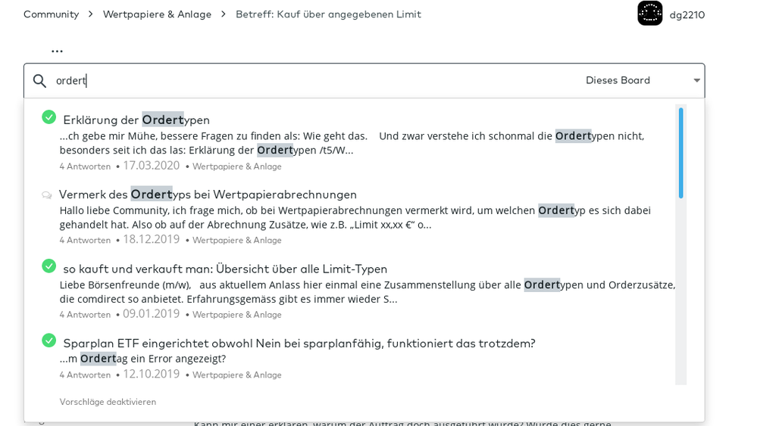This screenshot has width=757, height=426.
Task: Click 4 Antworten under Sparplan ETF result
Action: tap(85, 375)
